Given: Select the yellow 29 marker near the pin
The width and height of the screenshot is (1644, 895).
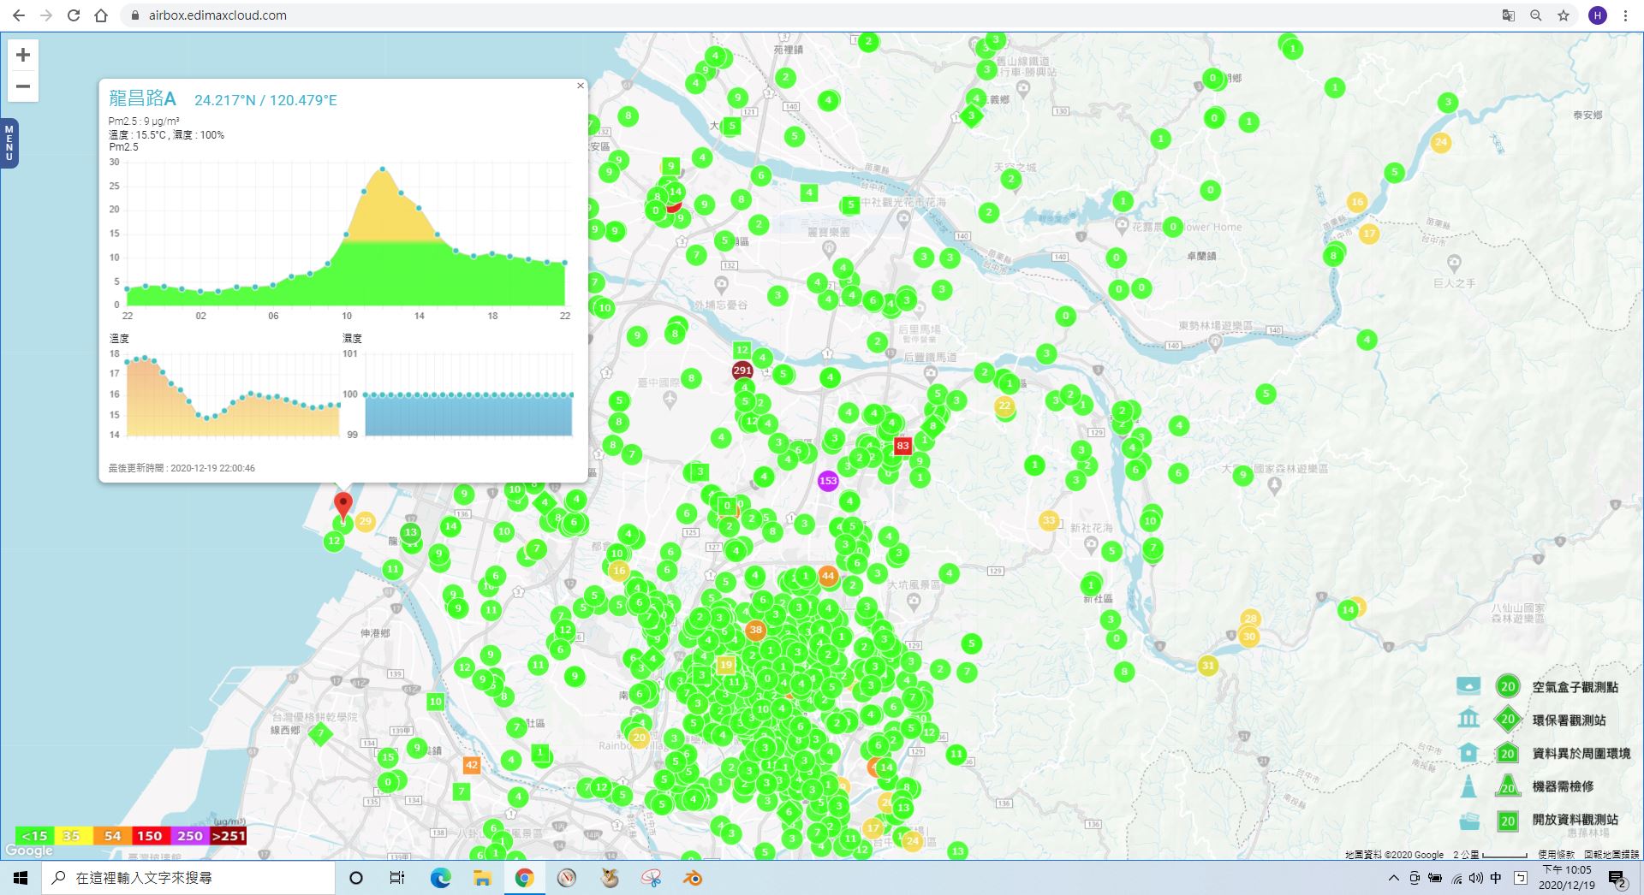Looking at the screenshot, I should tap(365, 521).
